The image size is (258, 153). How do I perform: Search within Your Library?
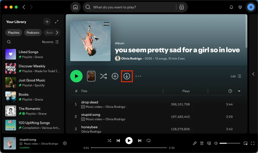(x=9, y=42)
